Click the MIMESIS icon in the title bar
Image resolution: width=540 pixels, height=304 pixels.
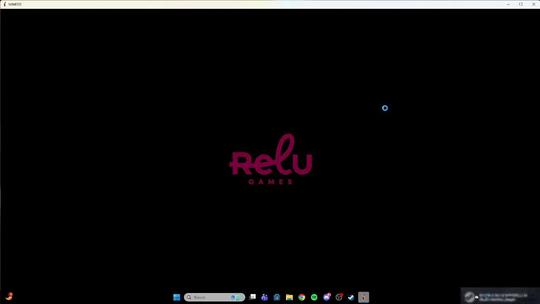[5, 4]
